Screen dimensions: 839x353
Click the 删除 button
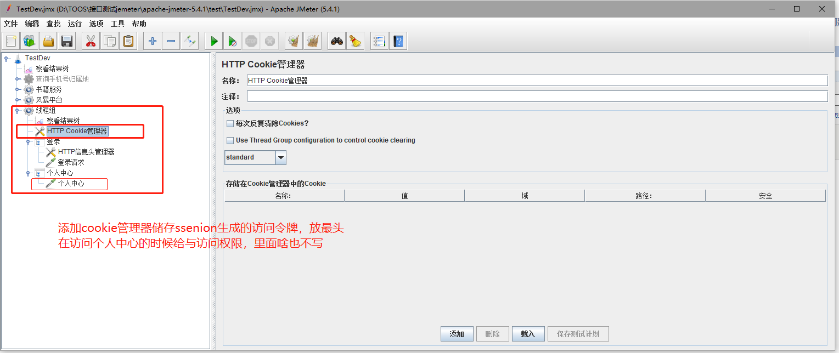pos(493,334)
